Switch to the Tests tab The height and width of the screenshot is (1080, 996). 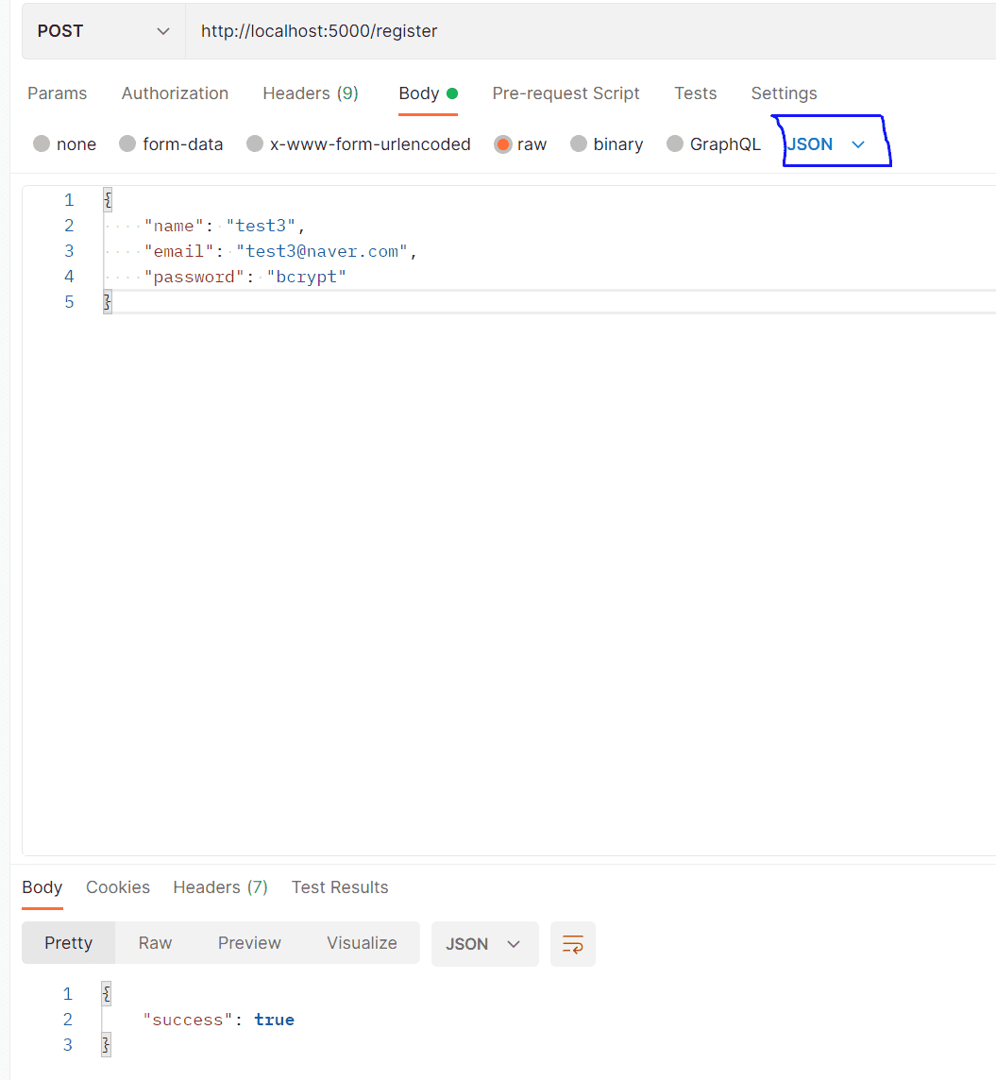coord(695,93)
